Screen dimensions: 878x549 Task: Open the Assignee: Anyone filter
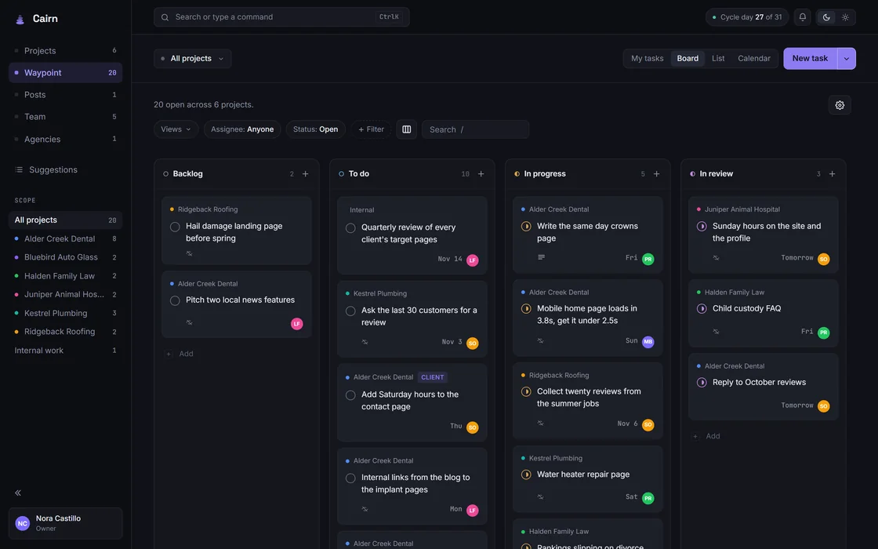click(242, 129)
